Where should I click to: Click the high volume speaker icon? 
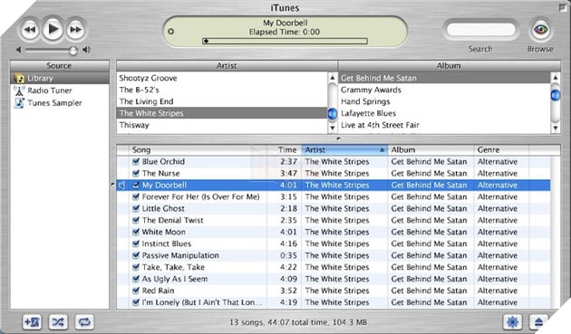coord(87,50)
